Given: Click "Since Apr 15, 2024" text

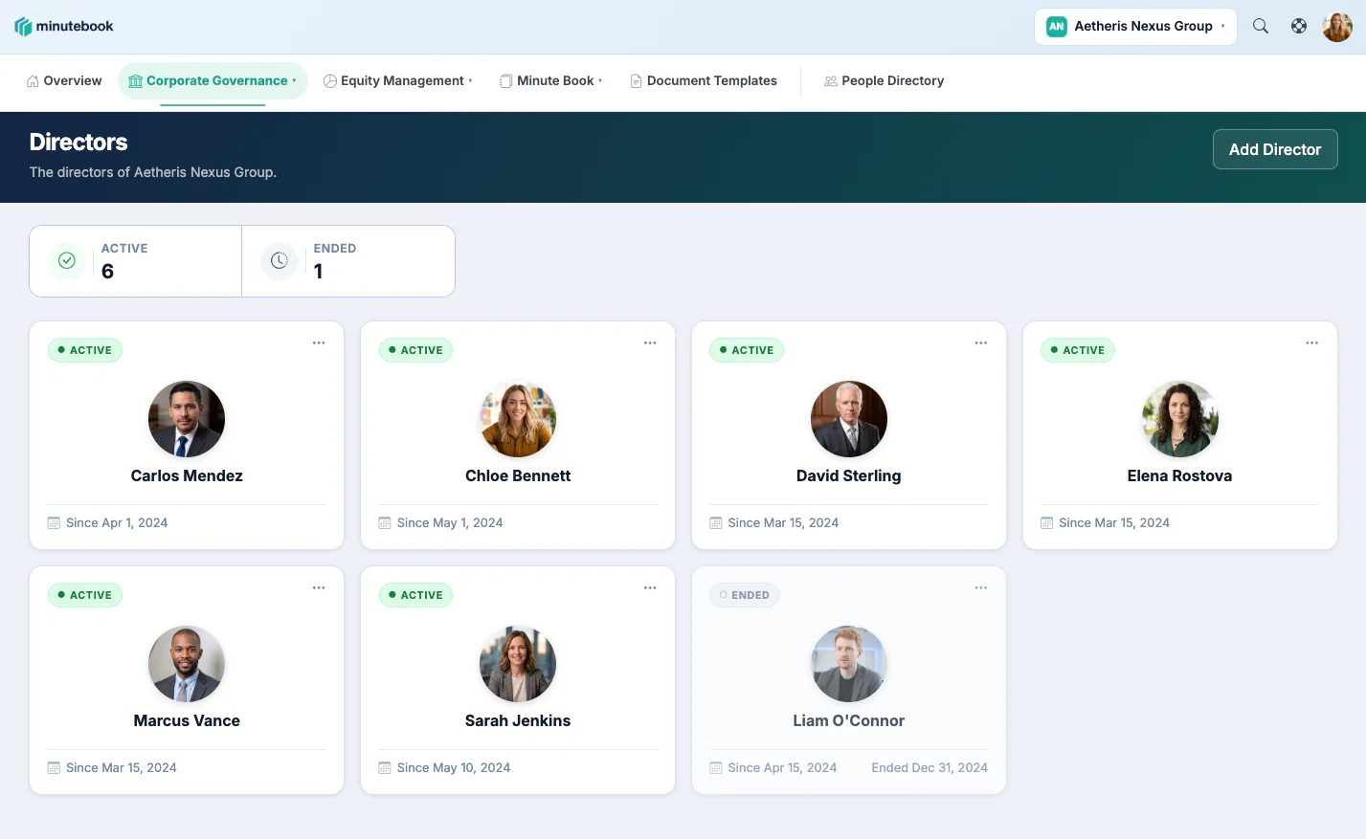Looking at the screenshot, I should 782,768.
